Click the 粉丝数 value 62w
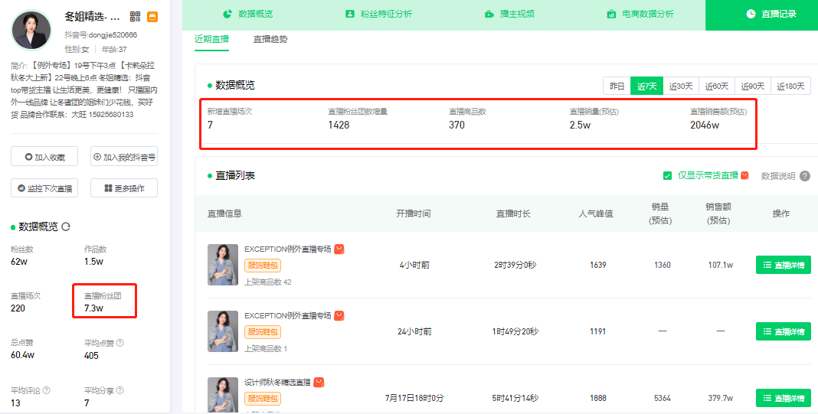Viewport: 818px width, 414px height. (x=19, y=262)
